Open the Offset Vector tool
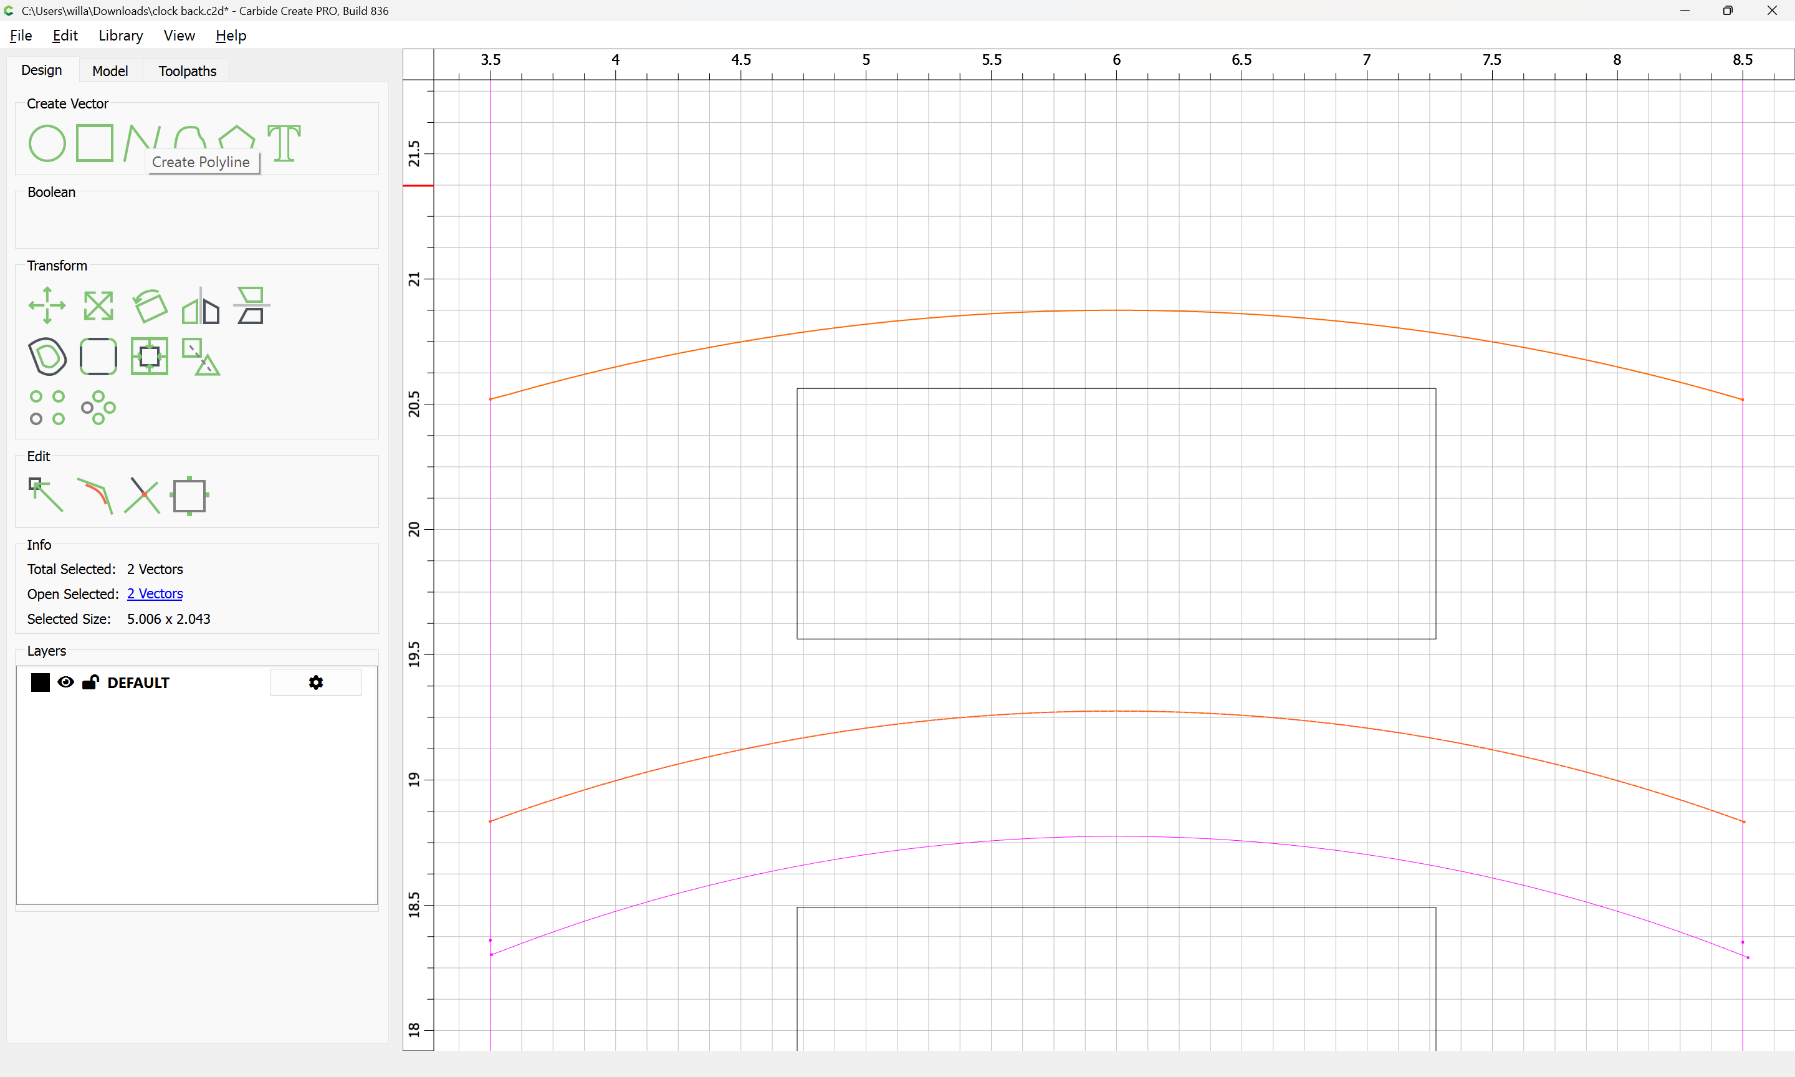This screenshot has width=1795, height=1077. click(47, 357)
